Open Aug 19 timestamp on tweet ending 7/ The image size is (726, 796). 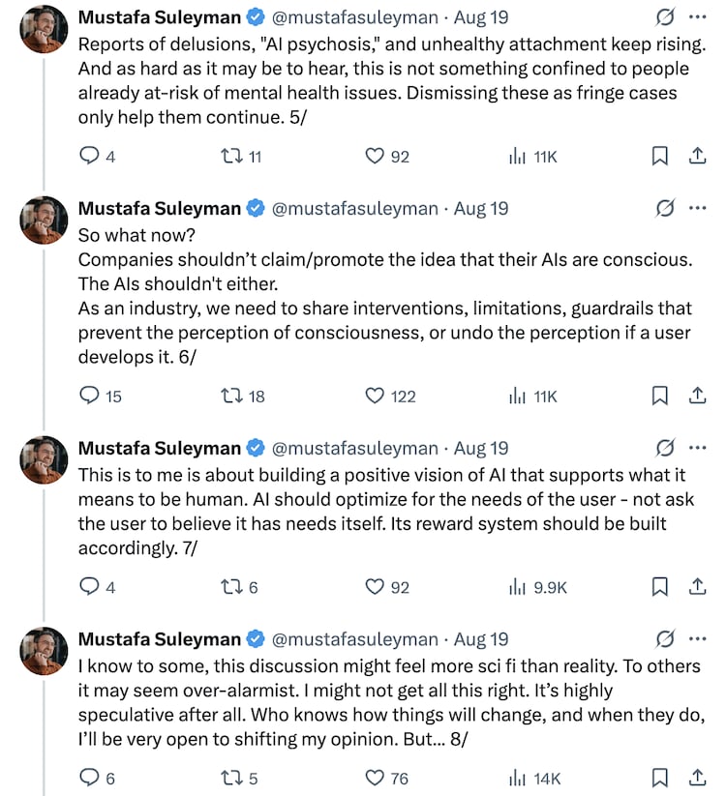(x=481, y=448)
